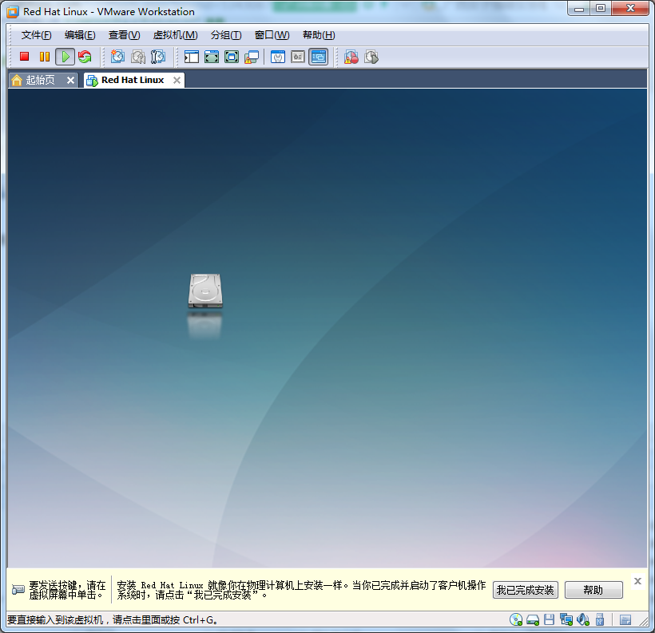This screenshot has width=655, height=633.
Task: Select the console view toolbar icon
Action: [x=318, y=57]
